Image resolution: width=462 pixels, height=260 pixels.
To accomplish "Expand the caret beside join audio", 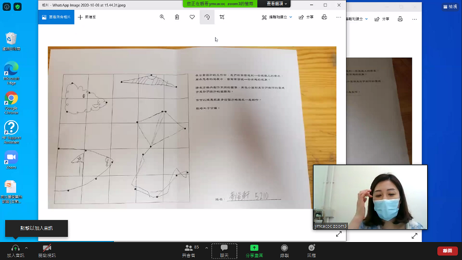I will (x=27, y=248).
